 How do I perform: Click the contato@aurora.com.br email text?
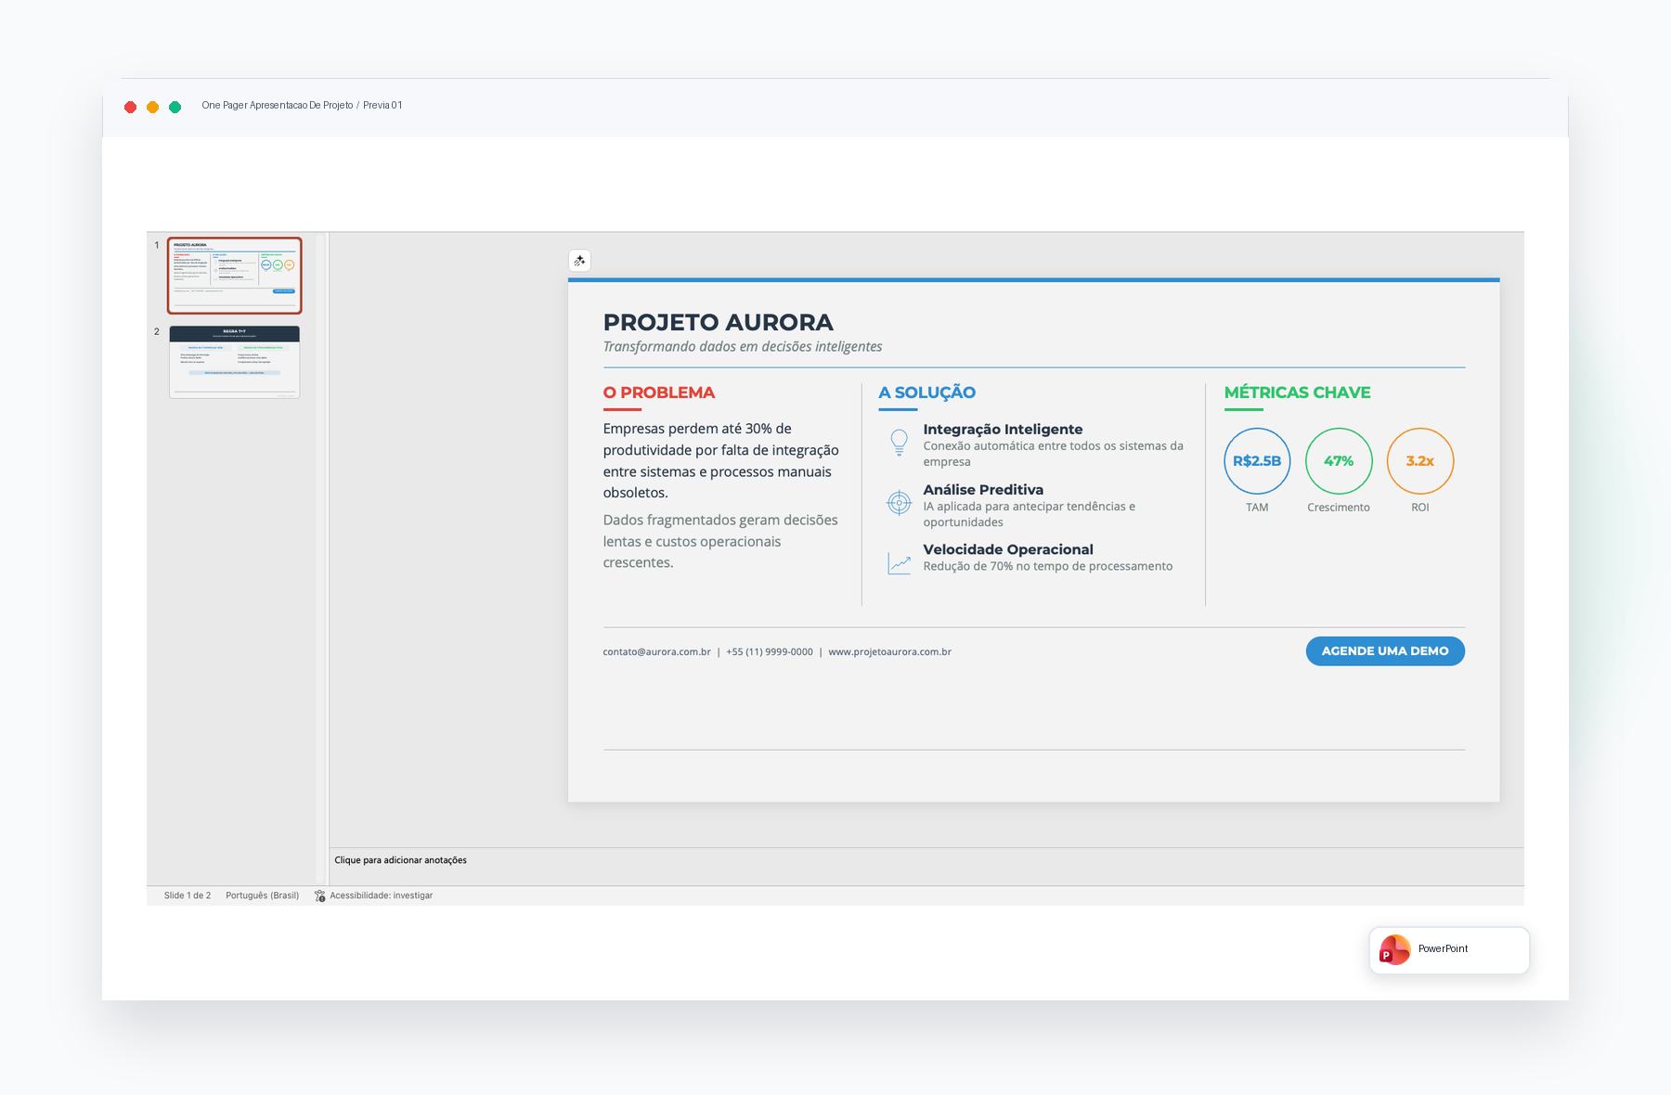coord(656,651)
